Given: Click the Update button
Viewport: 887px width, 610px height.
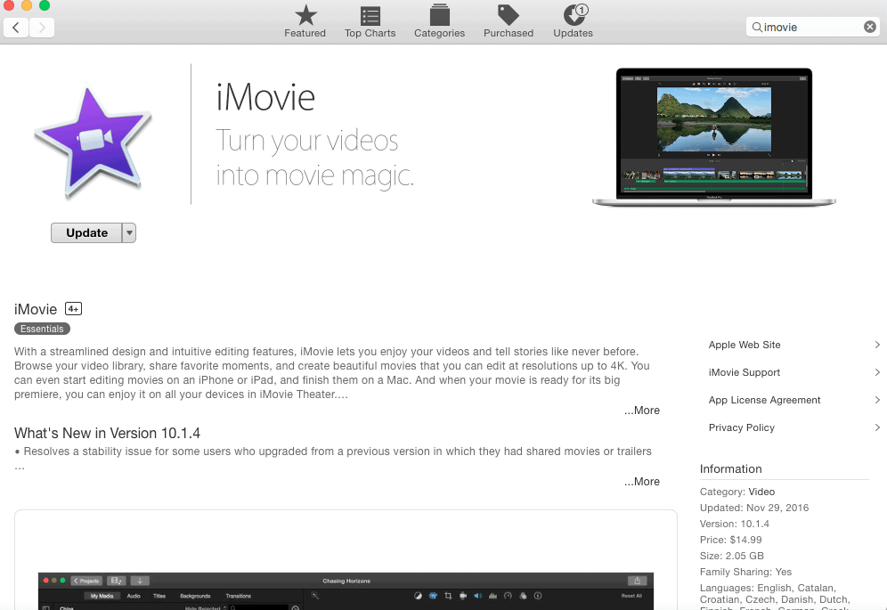Looking at the screenshot, I should point(86,232).
